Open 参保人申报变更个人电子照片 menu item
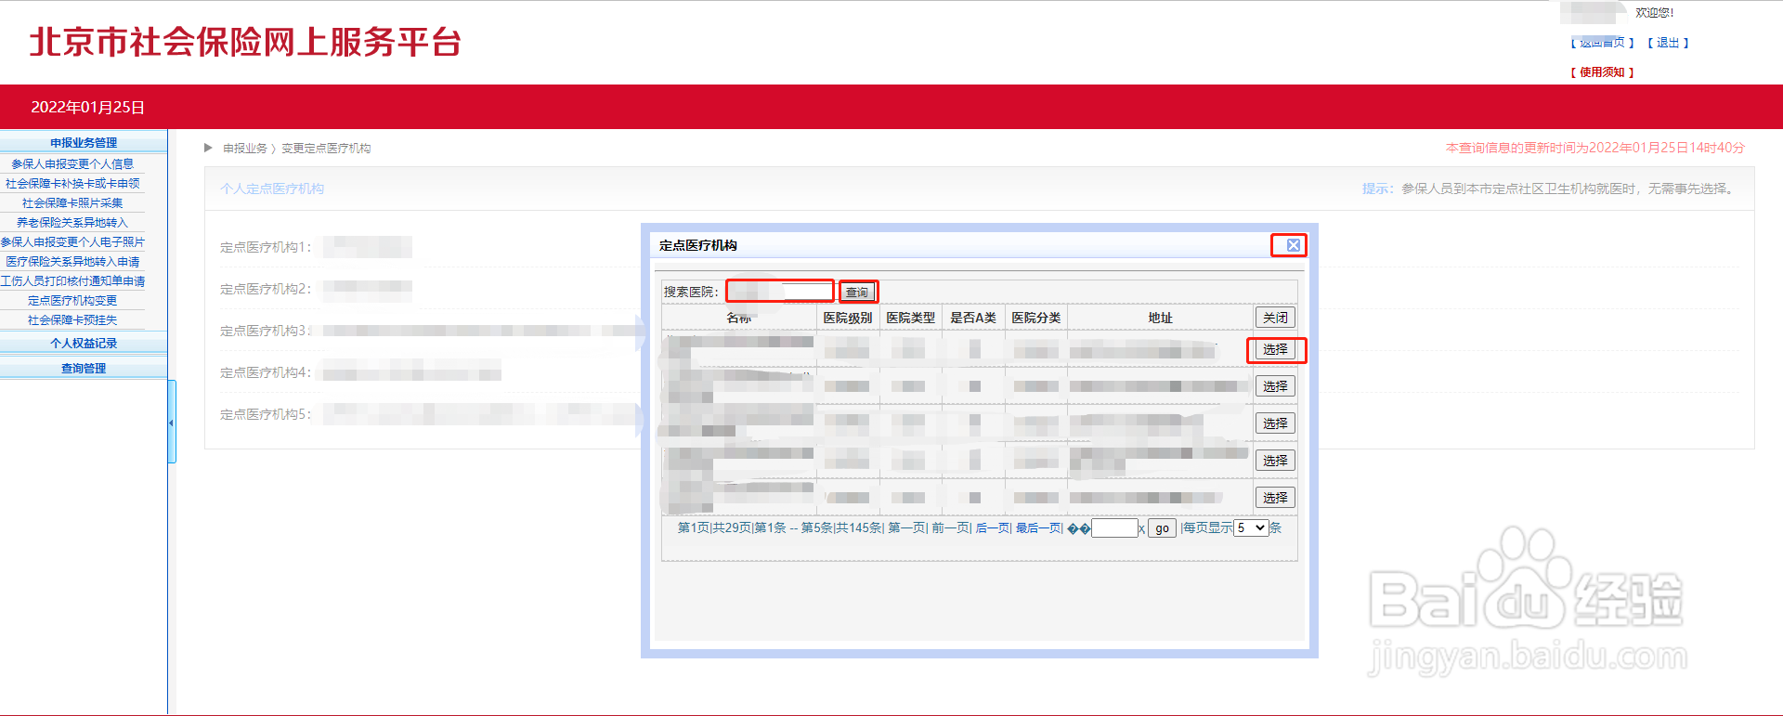This screenshot has height=716, width=1783. 72,241
